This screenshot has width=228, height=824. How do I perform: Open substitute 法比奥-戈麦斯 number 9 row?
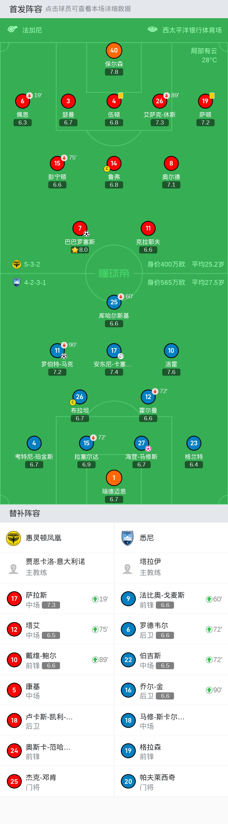[x=171, y=599]
